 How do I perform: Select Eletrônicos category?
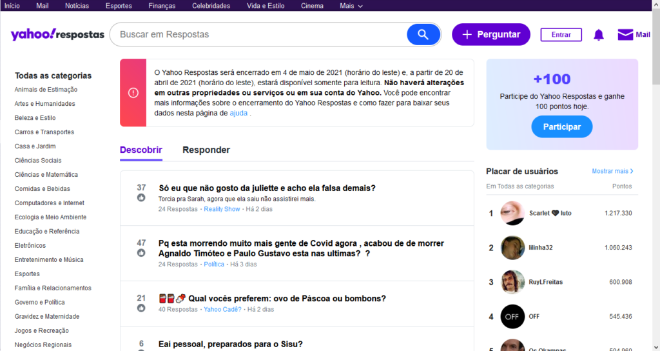30,245
